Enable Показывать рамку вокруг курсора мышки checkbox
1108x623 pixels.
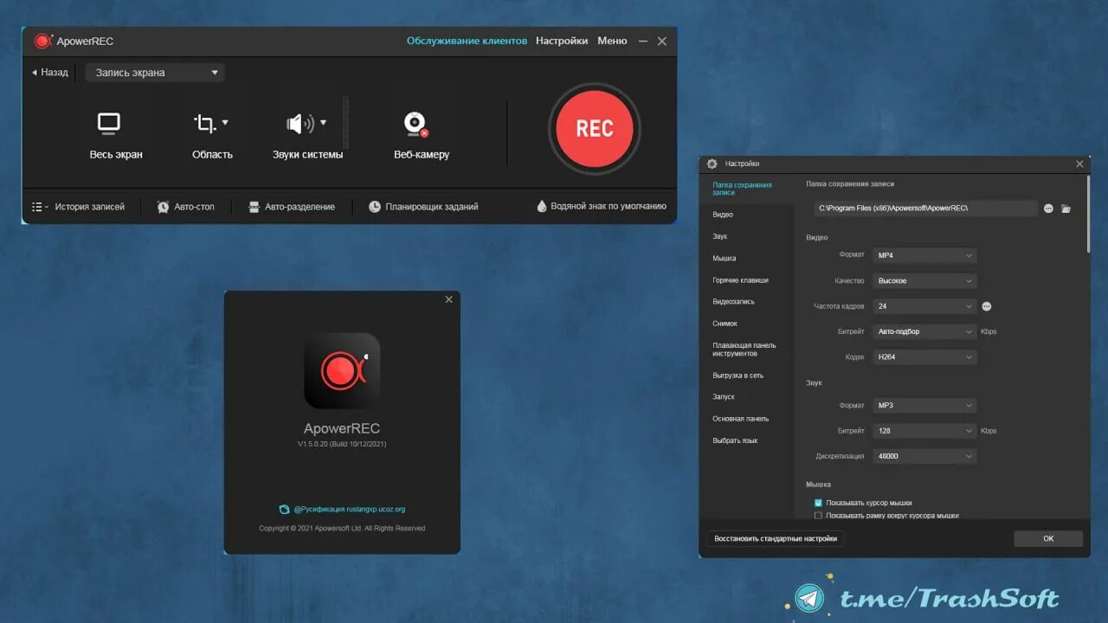point(818,516)
